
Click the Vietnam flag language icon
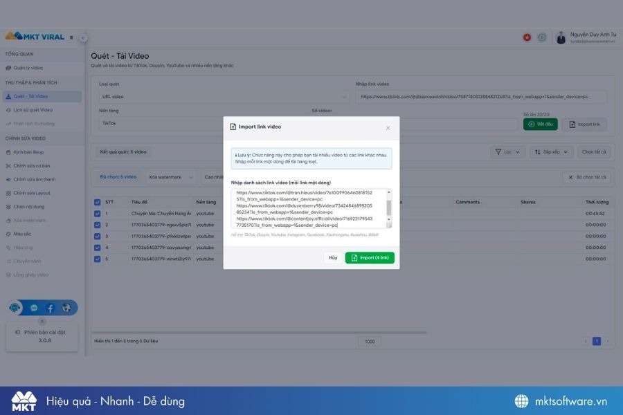click(527, 37)
